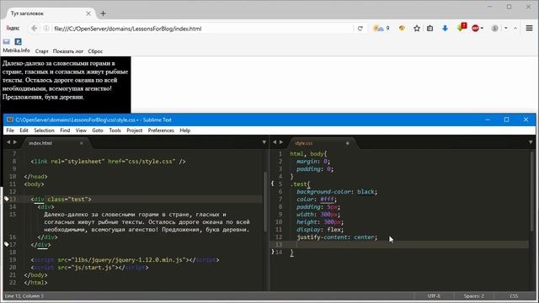Click the div class="test" line in index.html
The width and height of the screenshot is (539, 303).
(61, 199)
